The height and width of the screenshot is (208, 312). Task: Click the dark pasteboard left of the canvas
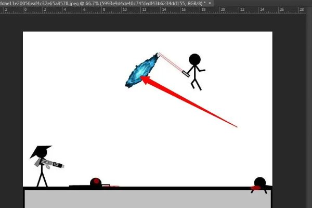click(x=10, y=104)
